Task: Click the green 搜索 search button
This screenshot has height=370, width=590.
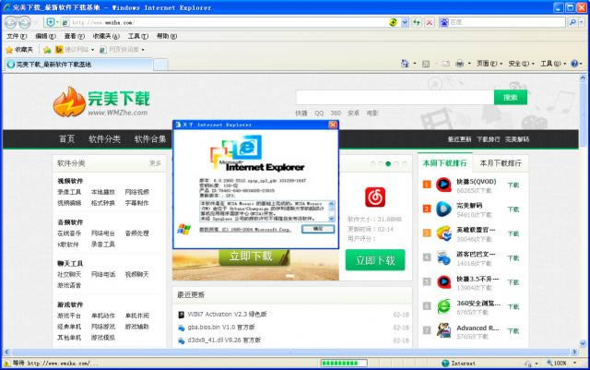Action: 510,98
